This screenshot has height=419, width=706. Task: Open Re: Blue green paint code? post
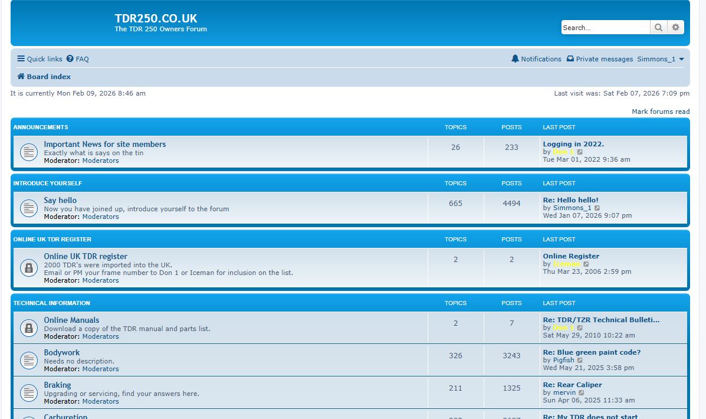point(592,352)
